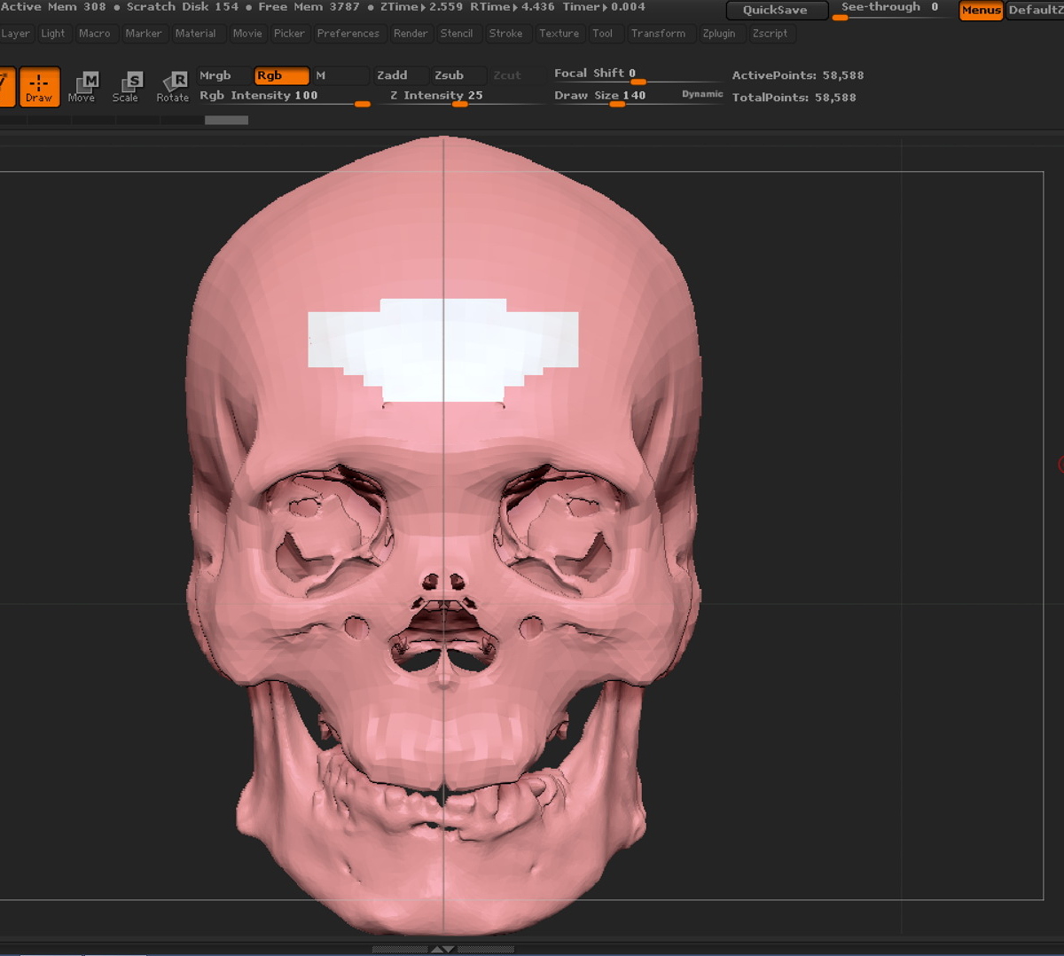This screenshot has height=956, width=1064.
Task: Click the See-through slider
Action: pos(890,9)
